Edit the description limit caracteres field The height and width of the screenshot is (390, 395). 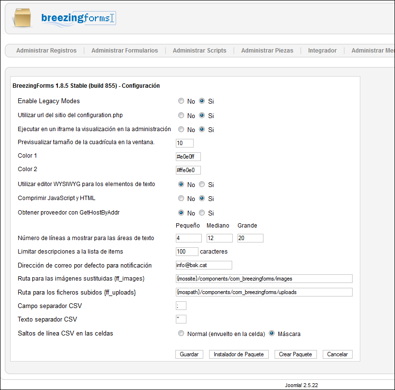[x=187, y=252]
